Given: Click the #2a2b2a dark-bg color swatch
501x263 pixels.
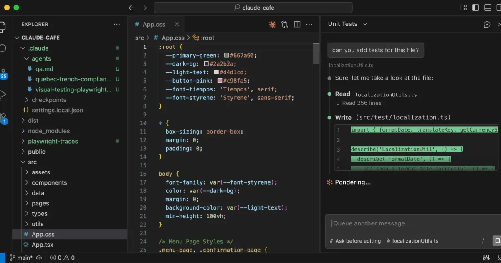Looking at the screenshot, I should (206, 63).
